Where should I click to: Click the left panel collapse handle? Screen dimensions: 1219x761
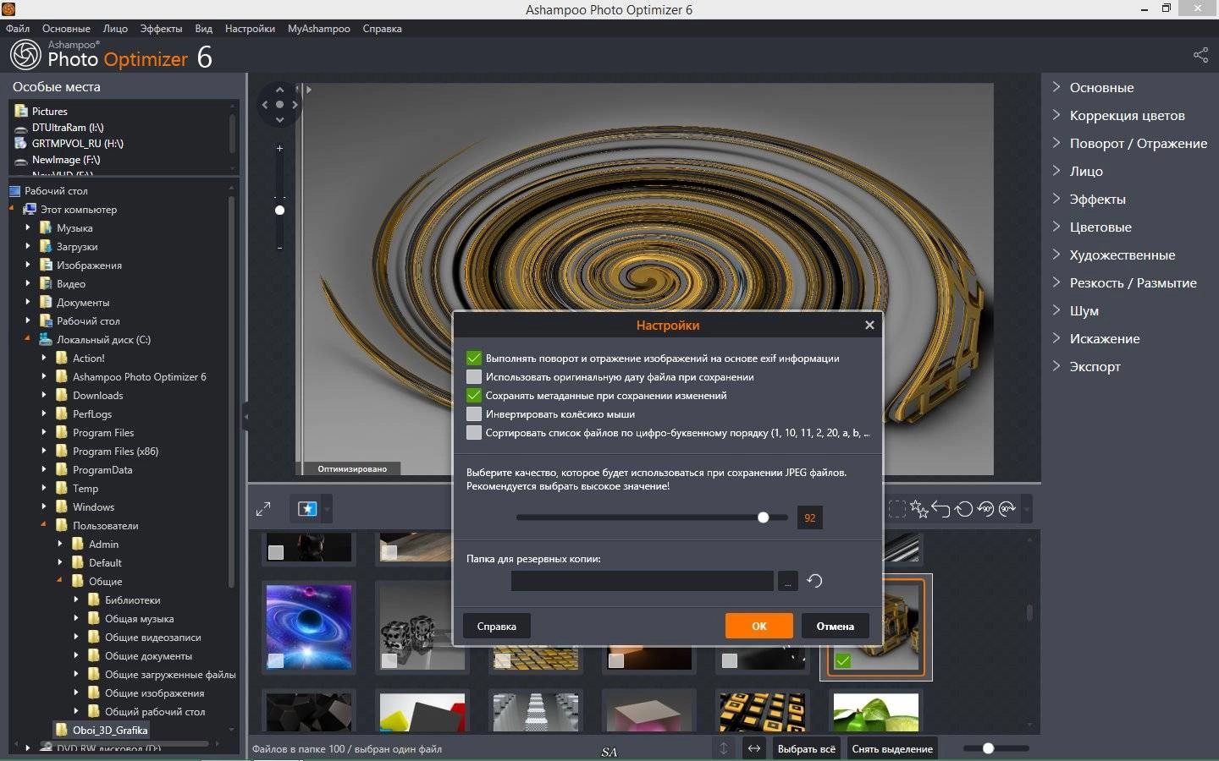[x=245, y=416]
